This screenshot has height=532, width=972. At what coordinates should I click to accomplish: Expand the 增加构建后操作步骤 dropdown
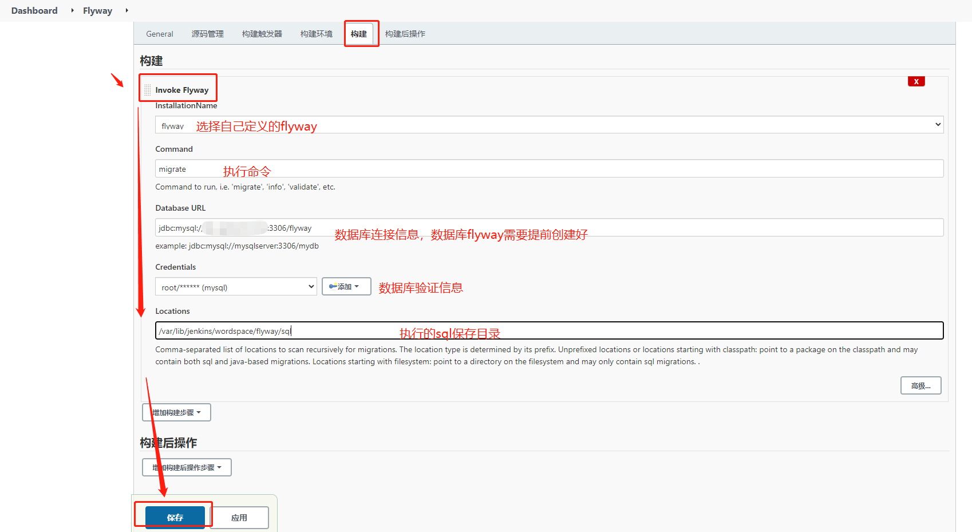pos(186,467)
